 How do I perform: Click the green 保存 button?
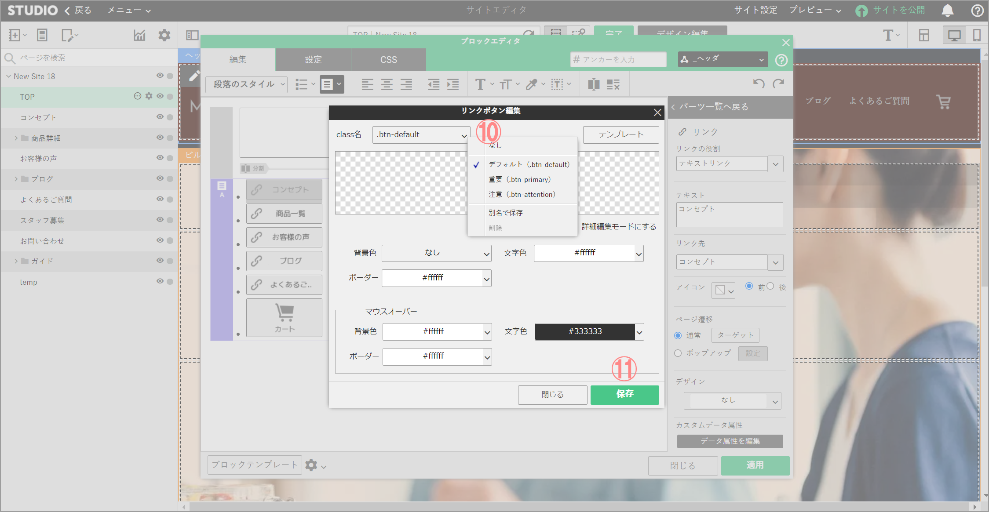(x=624, y=394)
